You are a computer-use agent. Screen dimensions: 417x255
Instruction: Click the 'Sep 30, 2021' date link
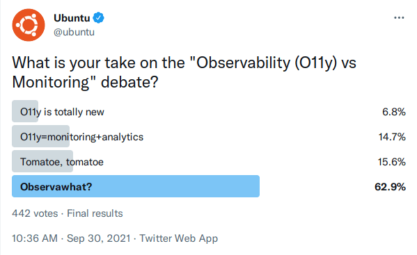point(99,238)
